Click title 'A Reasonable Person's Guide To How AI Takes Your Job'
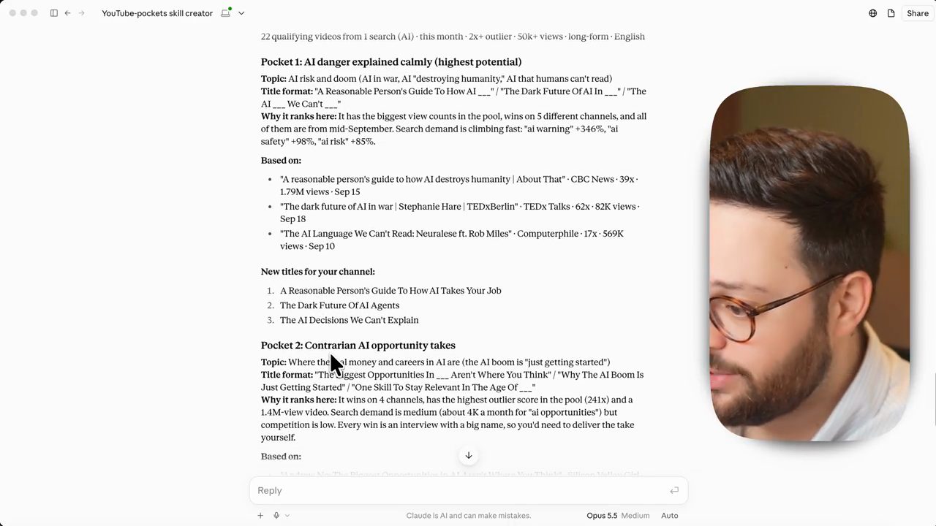 click(390, 291)
